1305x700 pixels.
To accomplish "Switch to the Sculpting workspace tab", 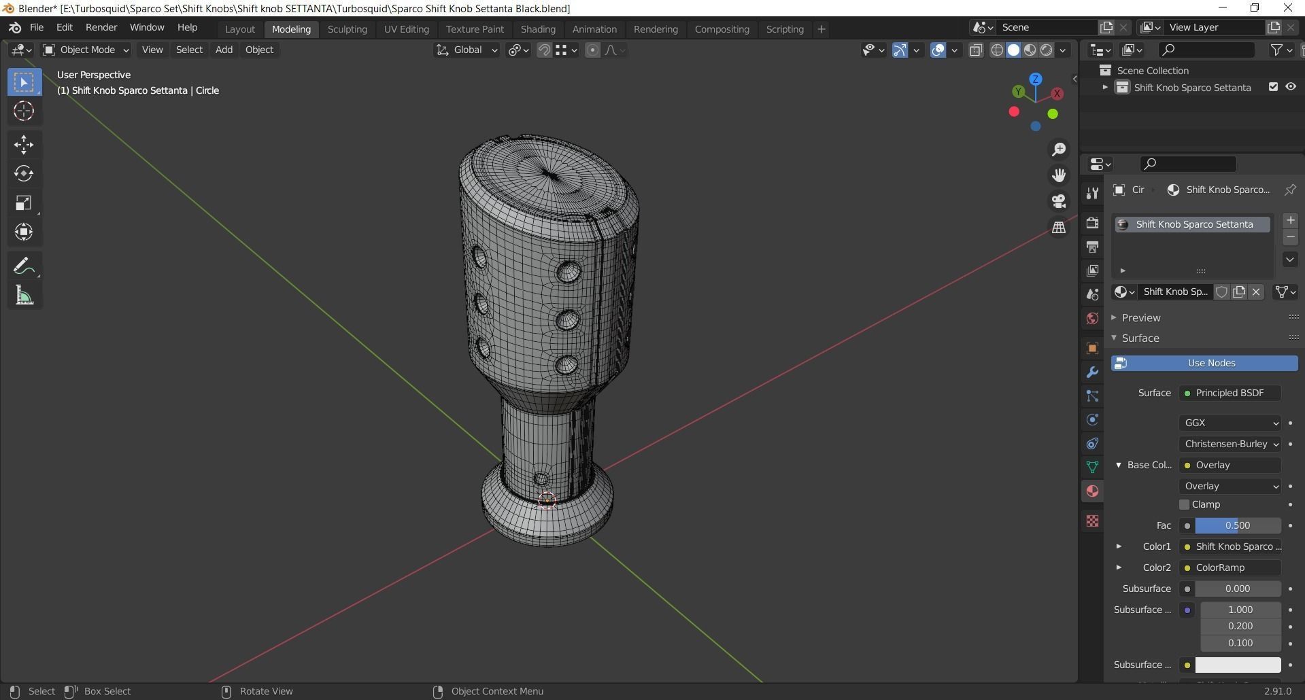I will (348, 29).
